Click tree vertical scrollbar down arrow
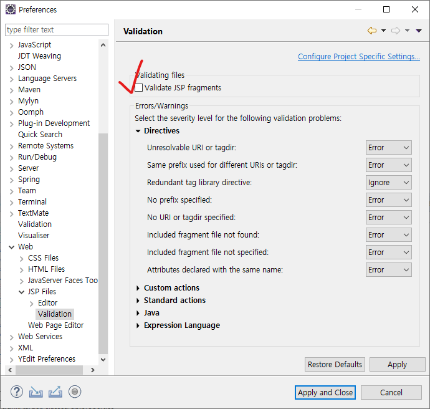The width and height of the screenshot is (430, 409). point(103,359)
